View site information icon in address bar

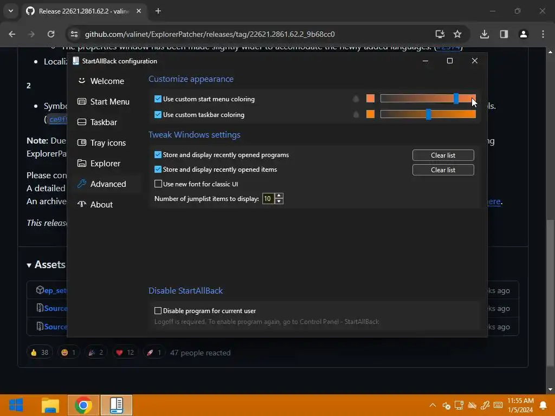tap(74, 34)
